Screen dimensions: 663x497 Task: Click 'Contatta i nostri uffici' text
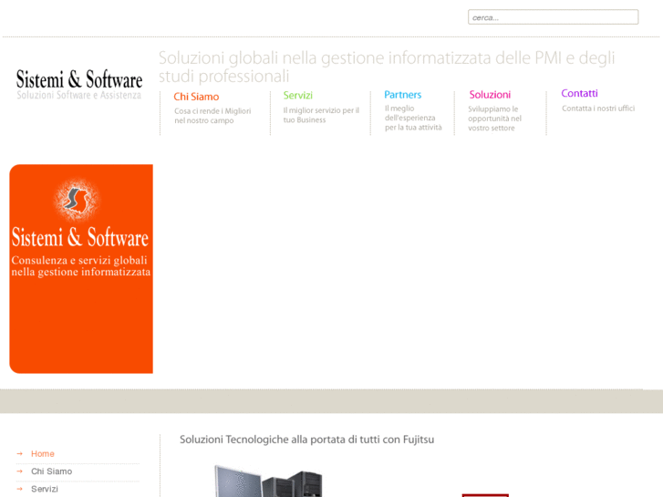point(597,109)
